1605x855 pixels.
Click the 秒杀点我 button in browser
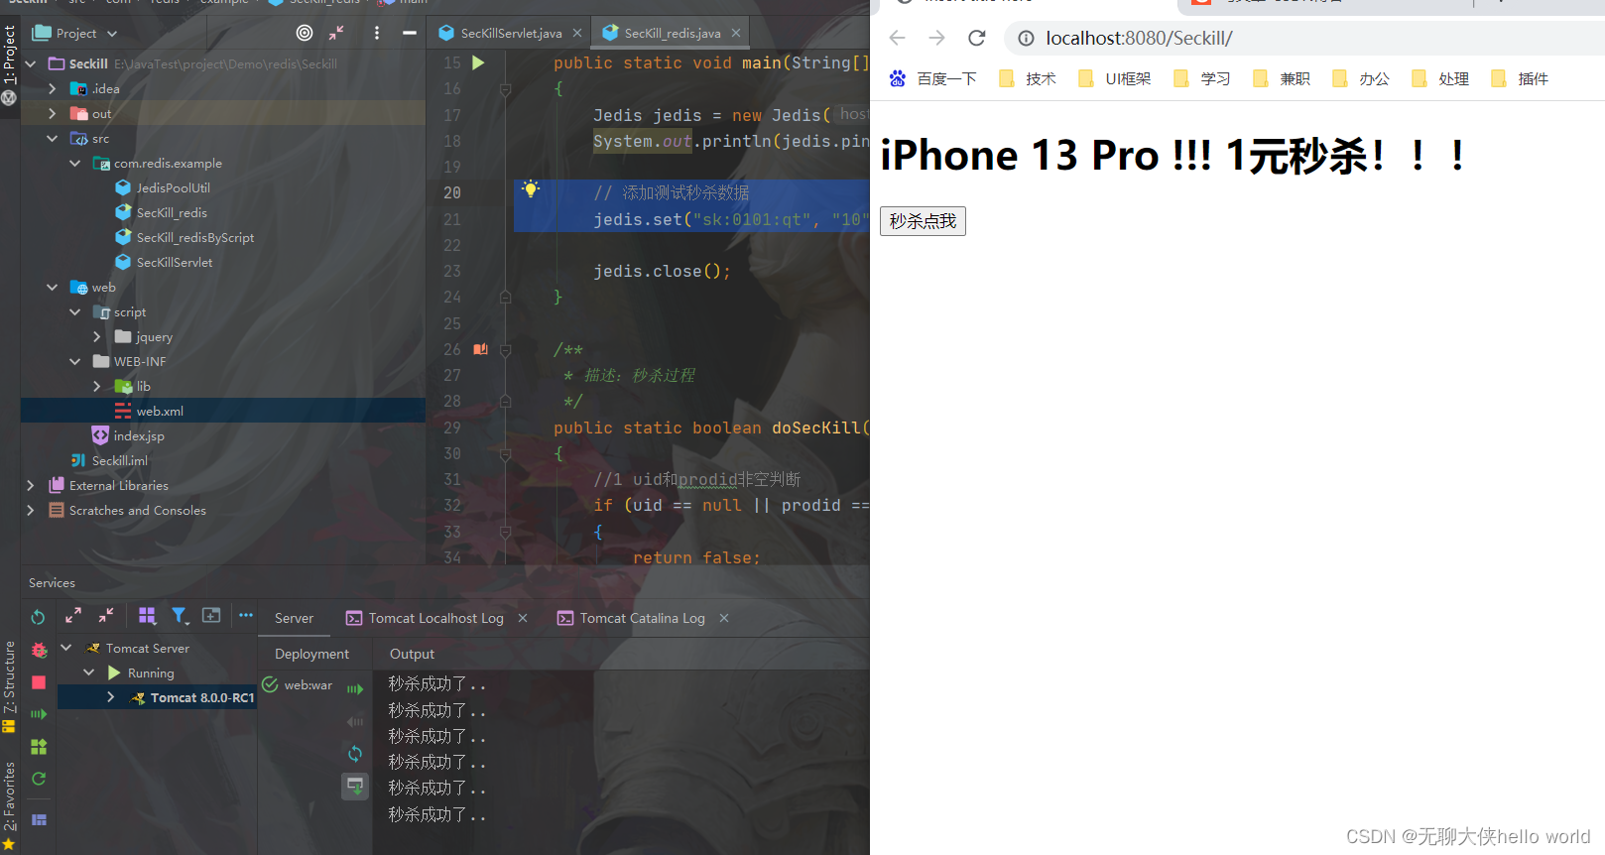click(923, 221)
